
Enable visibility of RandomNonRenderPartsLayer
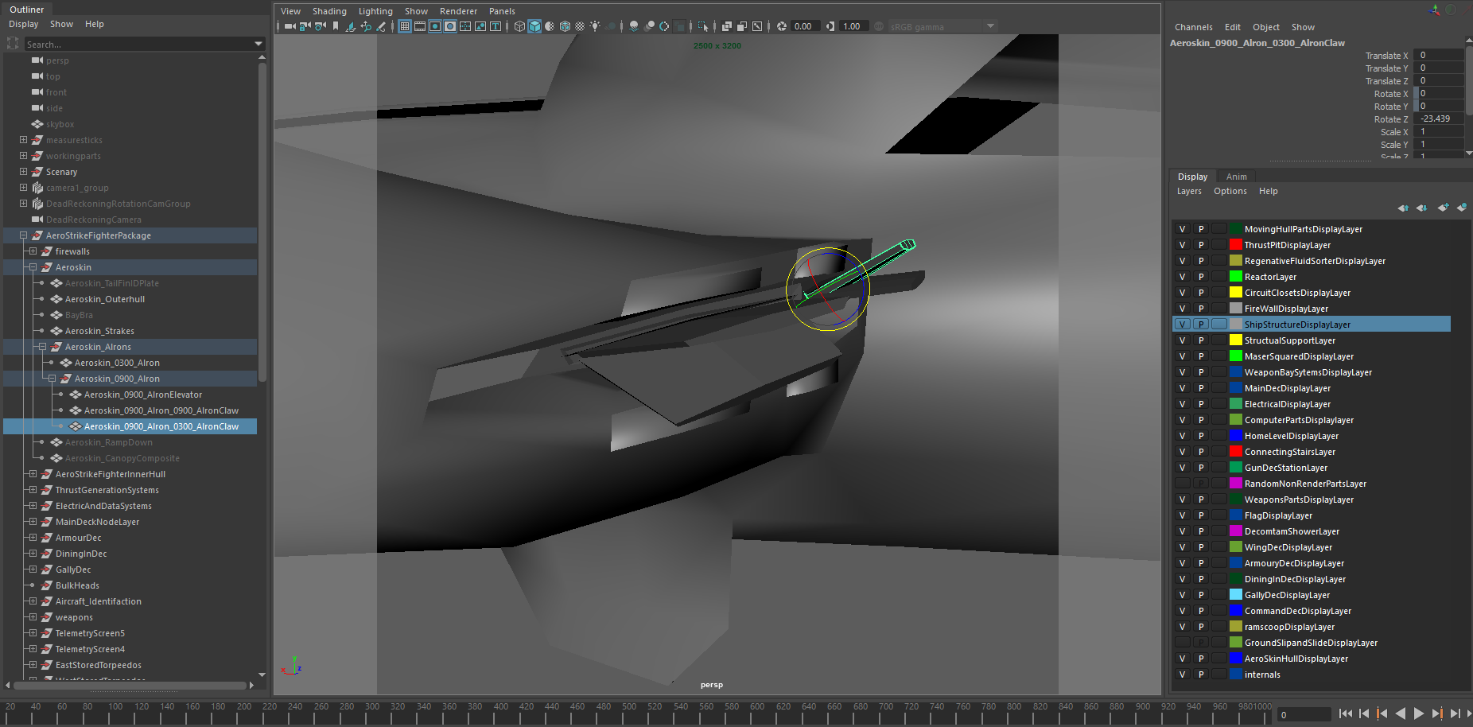coord(1182,484)
